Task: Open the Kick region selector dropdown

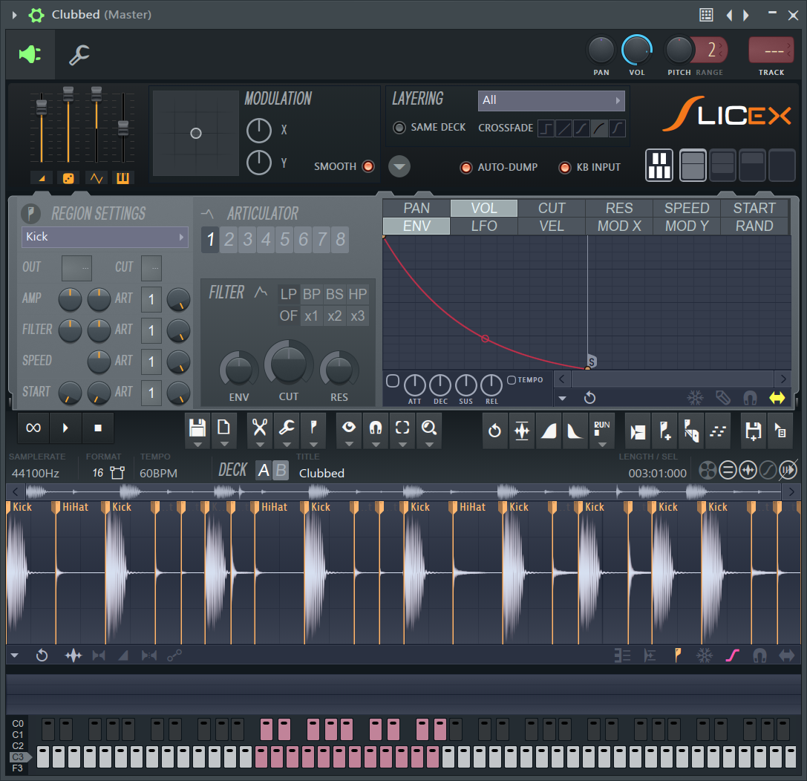Action: click(104, 236)
